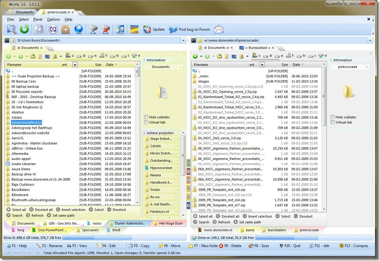Open the Hypovoordeel project shortcut
This screenshot has width=380, height=261.
click(x=161, y=168)
